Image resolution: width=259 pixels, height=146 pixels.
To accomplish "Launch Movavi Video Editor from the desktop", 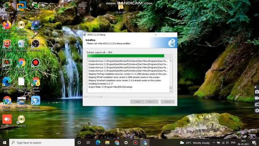I will pyautogui.click(x=36, y=103).
